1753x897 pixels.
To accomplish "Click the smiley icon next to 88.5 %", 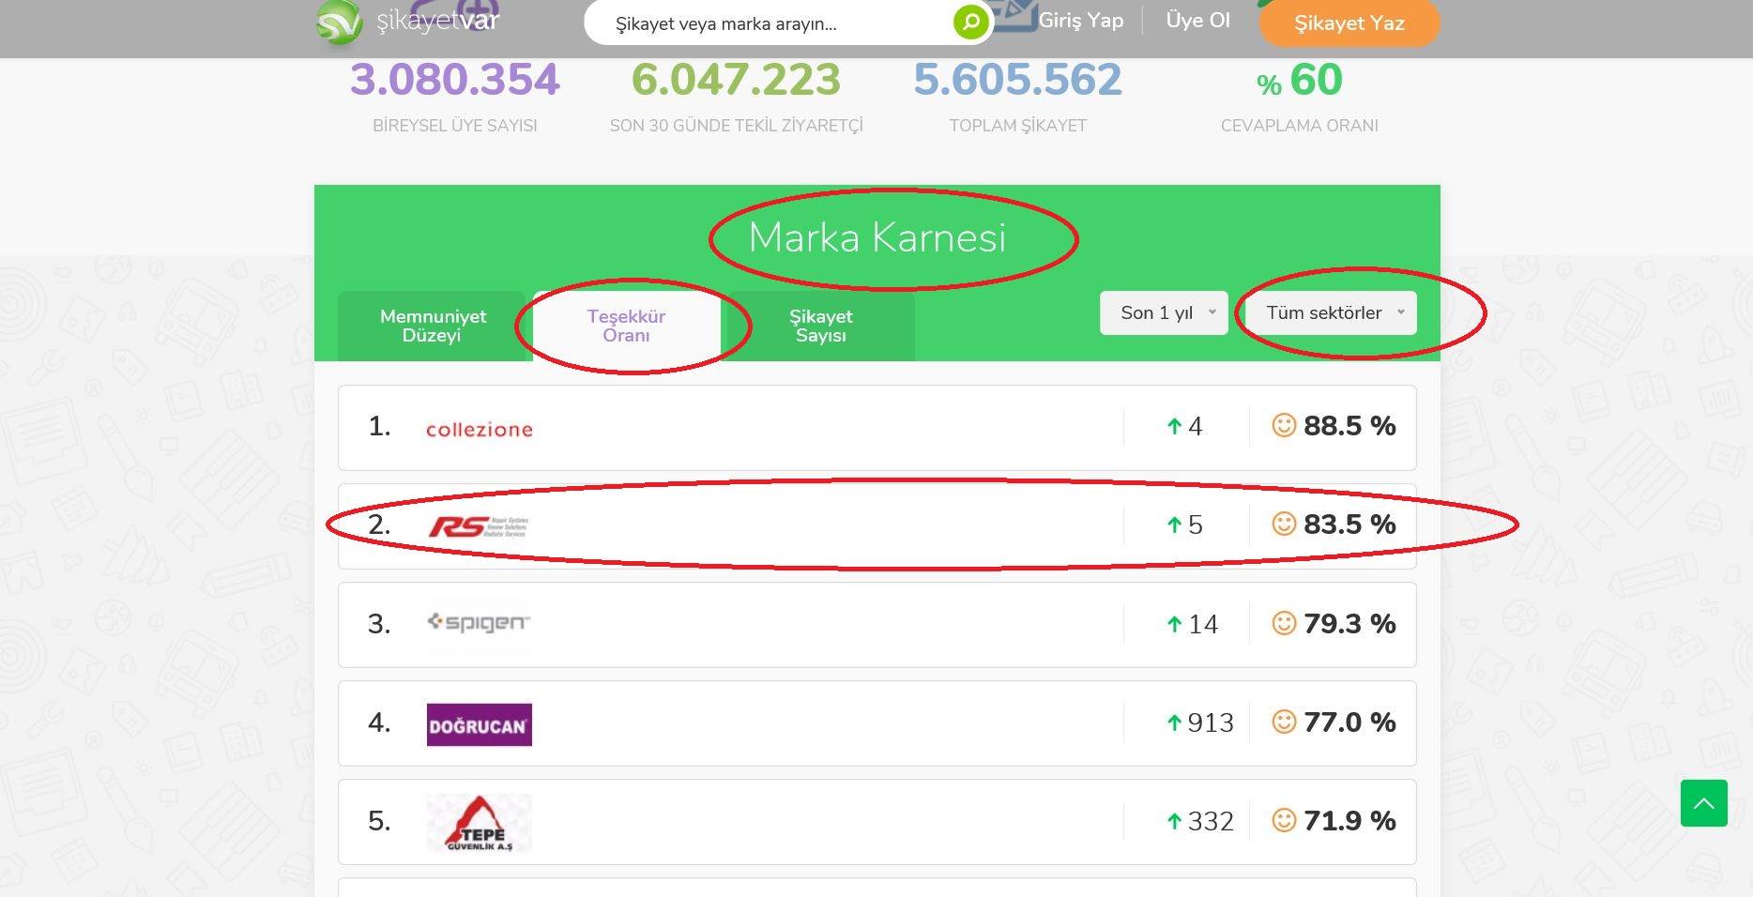I will coord(1284,425).
